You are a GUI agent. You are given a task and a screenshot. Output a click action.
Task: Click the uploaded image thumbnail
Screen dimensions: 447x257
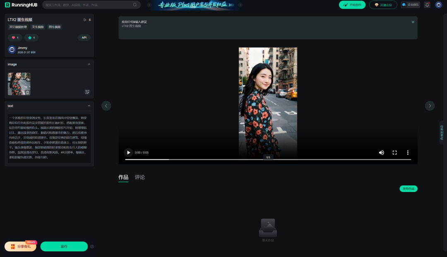(19, 84)
